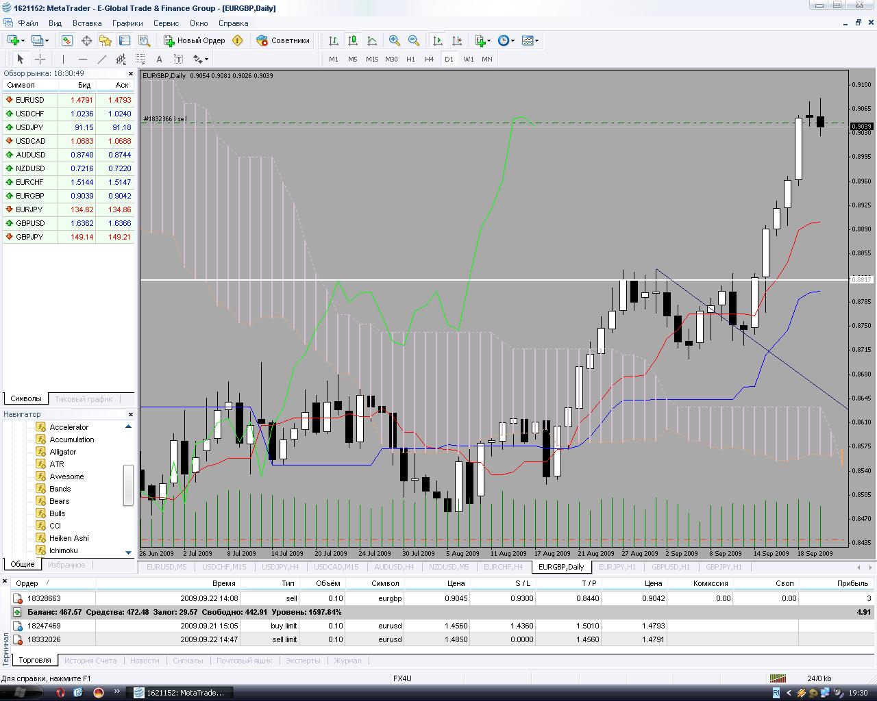Image resolution: width=877 pixels, height=701 pixels.
Task: Open the templates dropdown
Action: [x=530, y=40]
